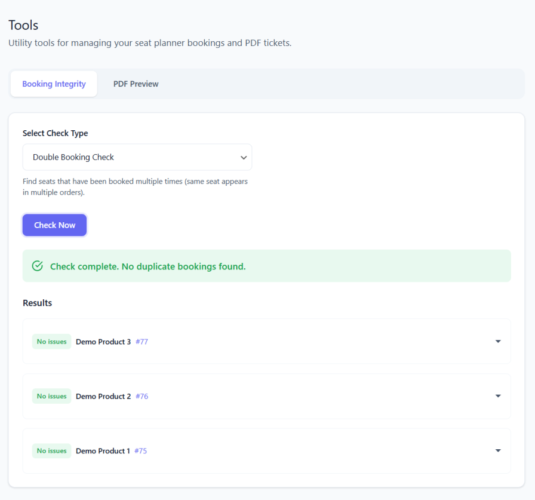535x500 pixels.
Task: Click the No issues badge for Demo Product 3
Action: (51, 342)
